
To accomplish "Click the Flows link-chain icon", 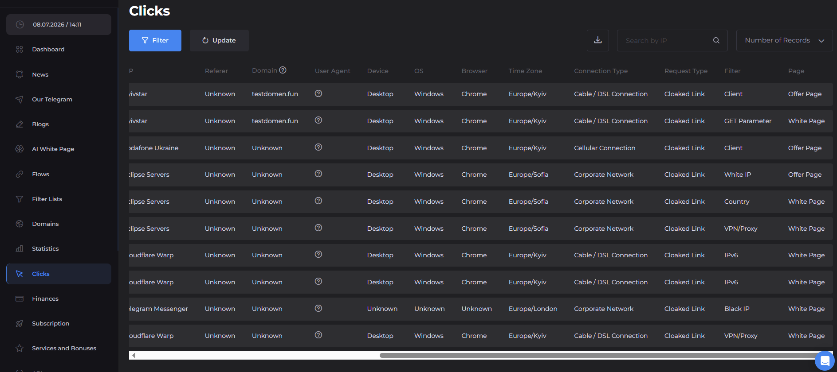I will click(x=20, y=174).
